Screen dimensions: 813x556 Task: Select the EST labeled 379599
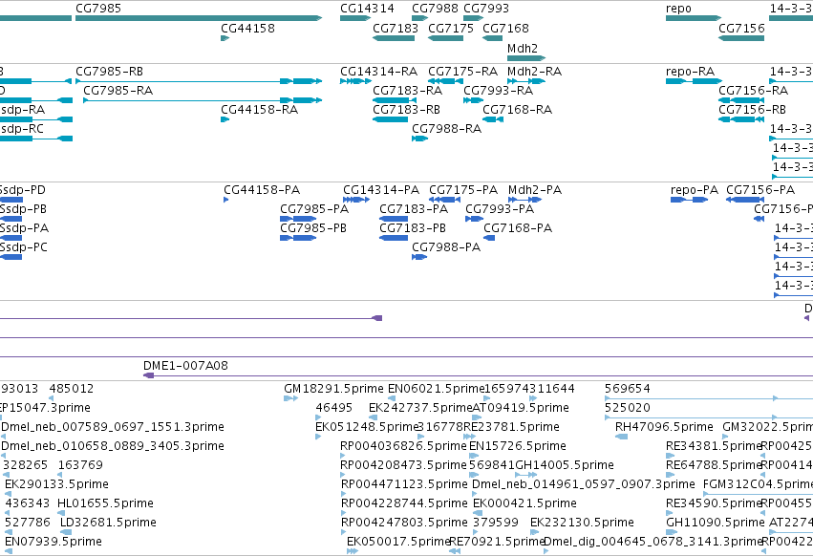(x=496, y=523)
